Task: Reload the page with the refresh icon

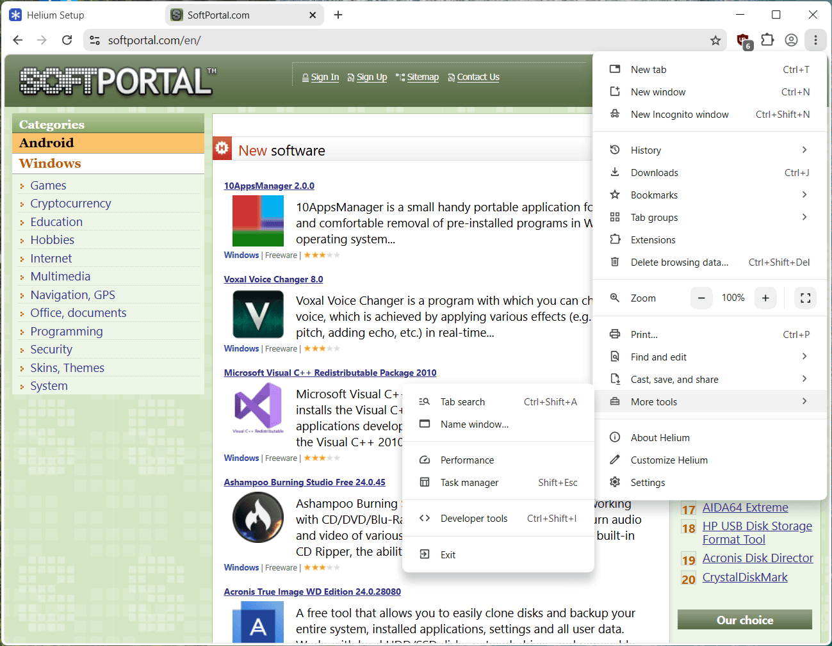Action: tap(67, 40)
